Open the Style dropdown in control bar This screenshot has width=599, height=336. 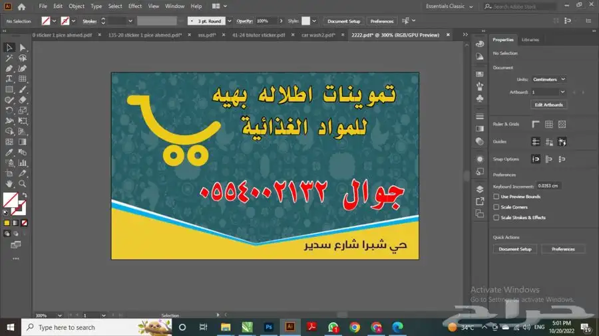point(314,21)
